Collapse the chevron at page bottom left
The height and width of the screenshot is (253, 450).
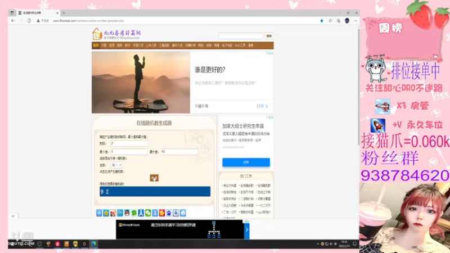point(13,216)
